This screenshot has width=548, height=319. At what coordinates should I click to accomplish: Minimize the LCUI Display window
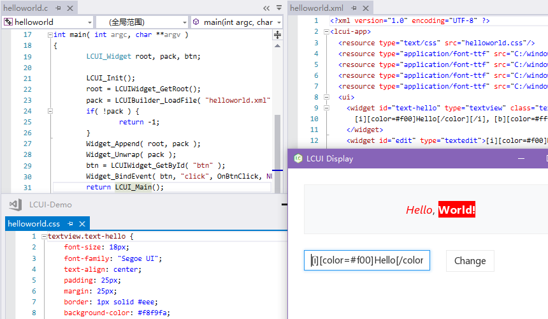(521, 158)
